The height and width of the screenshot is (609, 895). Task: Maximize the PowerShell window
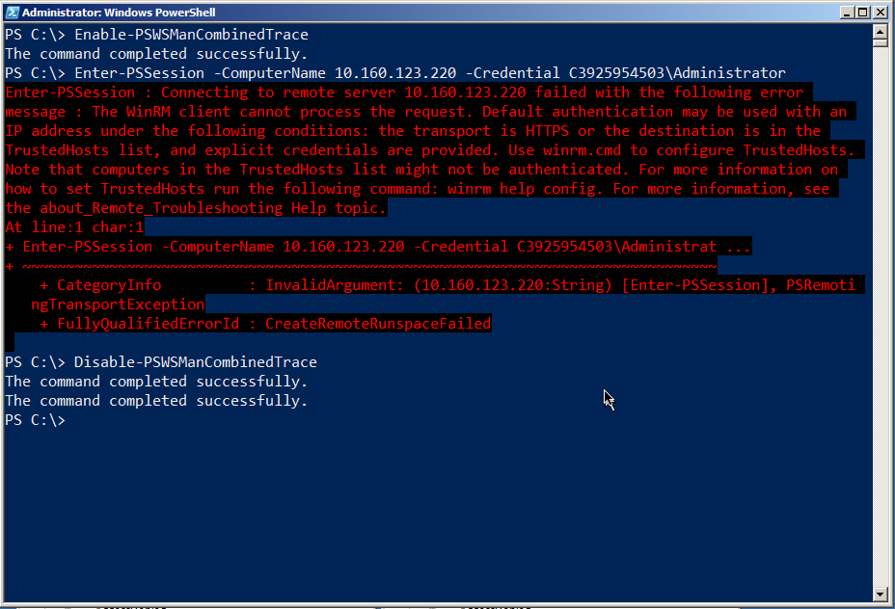point(861,13)
